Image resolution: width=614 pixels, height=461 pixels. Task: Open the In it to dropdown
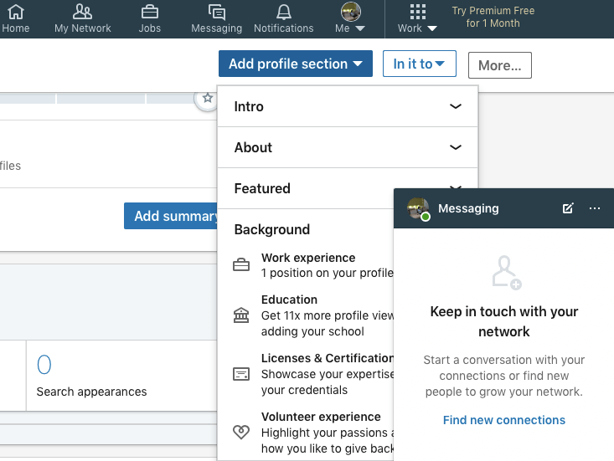[419, 64]
